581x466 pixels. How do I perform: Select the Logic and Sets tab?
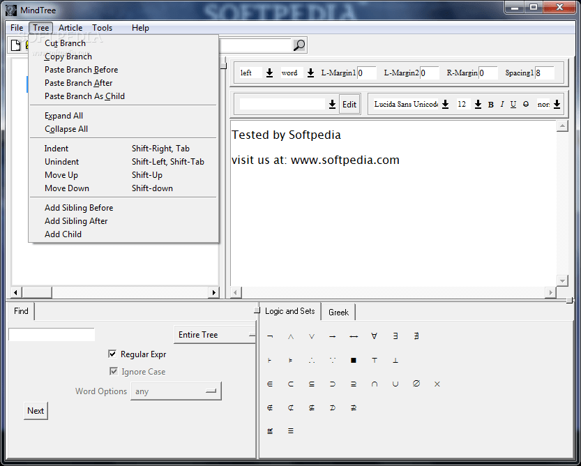(x=289, y=311)
